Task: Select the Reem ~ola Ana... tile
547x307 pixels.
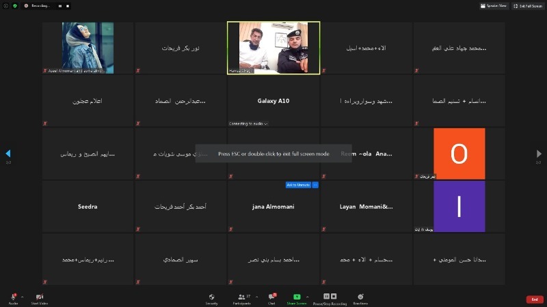Action: (366, 153)
